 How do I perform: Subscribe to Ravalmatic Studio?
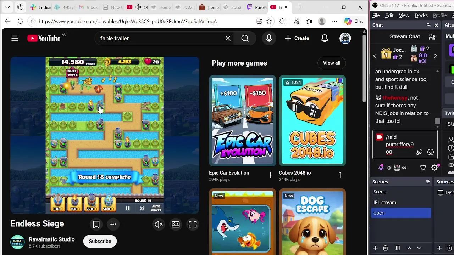pos(100,241)
